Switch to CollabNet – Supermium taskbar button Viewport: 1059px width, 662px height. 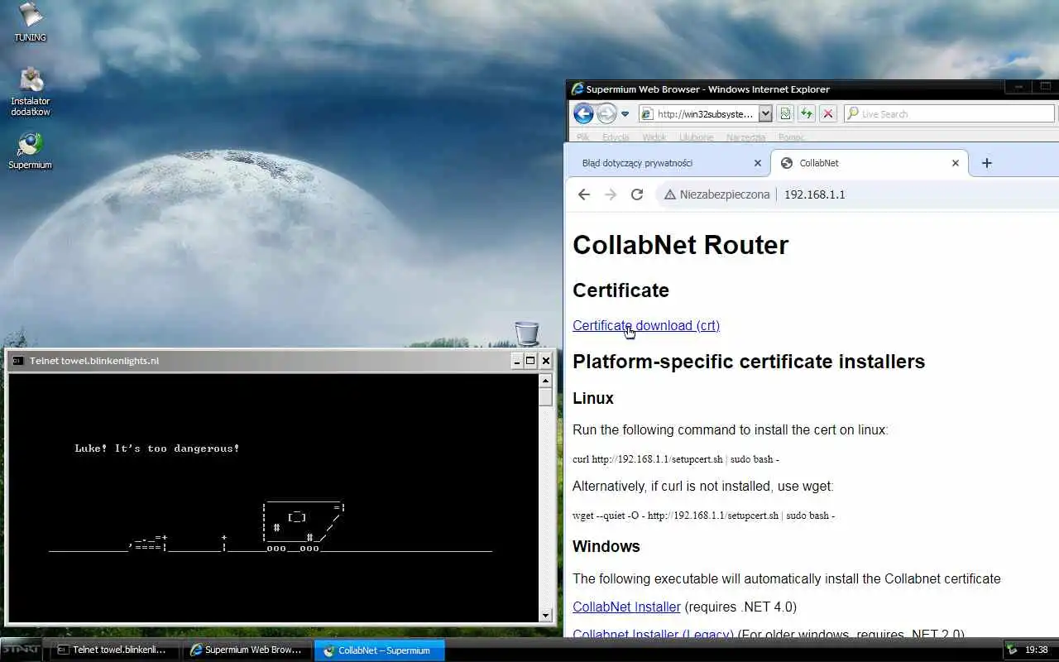(x=380, y=650)
